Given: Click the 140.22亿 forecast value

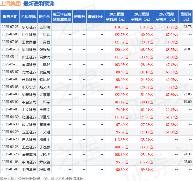Looking at the screenshot, I should [171, 87].
